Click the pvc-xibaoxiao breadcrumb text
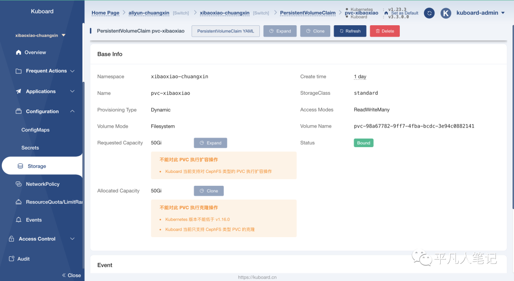 coord(362,13)
